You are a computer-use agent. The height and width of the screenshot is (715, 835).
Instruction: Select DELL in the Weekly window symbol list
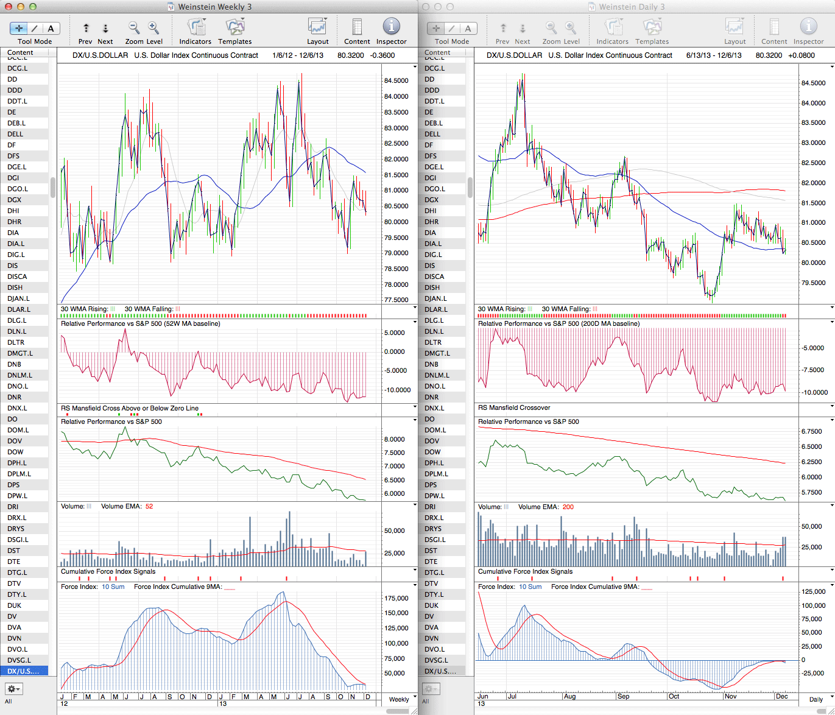click(16, 134)
